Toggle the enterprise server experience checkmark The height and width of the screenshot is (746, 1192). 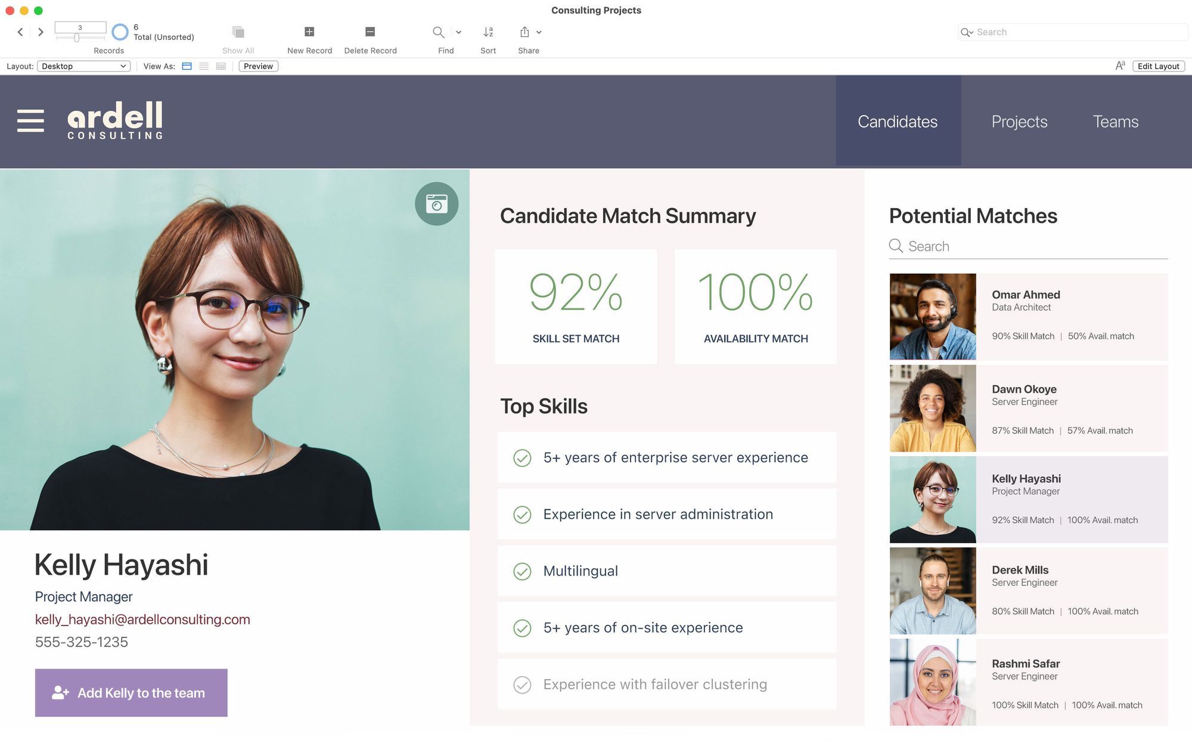pyautogui.click(x=522, y=458)
